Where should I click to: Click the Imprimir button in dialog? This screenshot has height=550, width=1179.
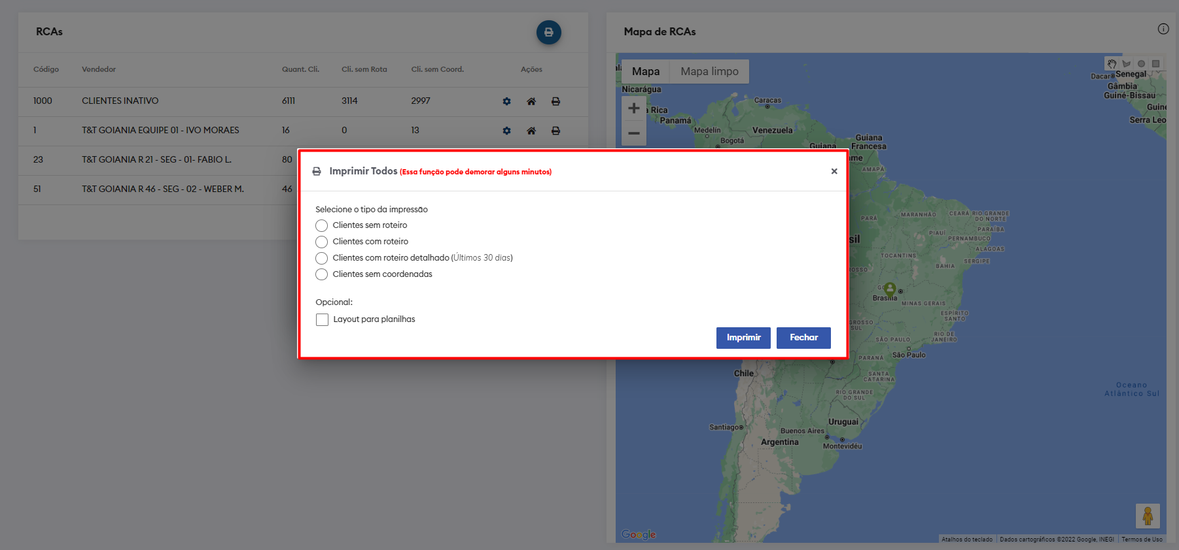point(743,338)
